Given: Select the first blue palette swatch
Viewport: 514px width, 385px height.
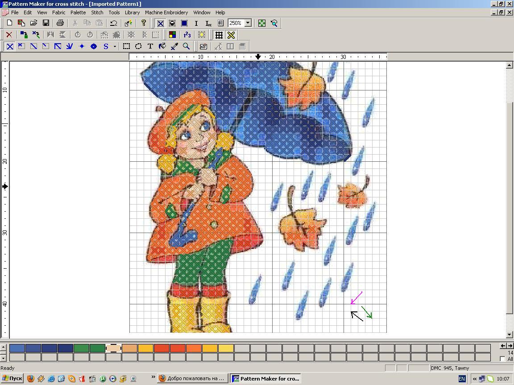Looking at the screenshot, I should 17,348.
